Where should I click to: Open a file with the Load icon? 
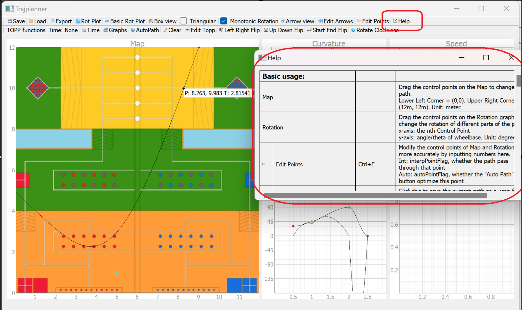coord(37,21)
